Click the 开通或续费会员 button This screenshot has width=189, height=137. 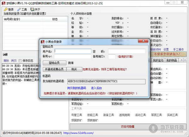(54, 69)
